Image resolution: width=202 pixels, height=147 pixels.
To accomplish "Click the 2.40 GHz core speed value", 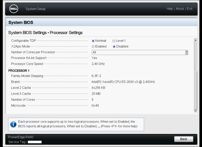I will click(98, 64).
